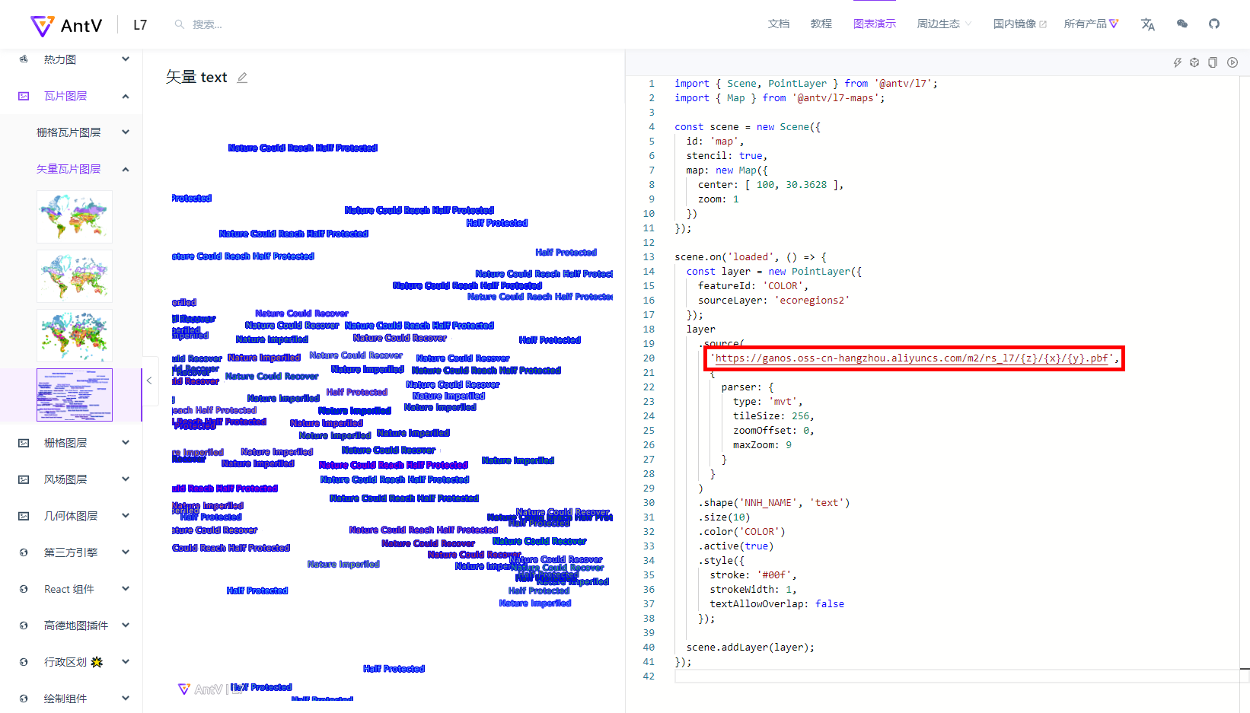Click the WeChat icon

[1182, 24]
